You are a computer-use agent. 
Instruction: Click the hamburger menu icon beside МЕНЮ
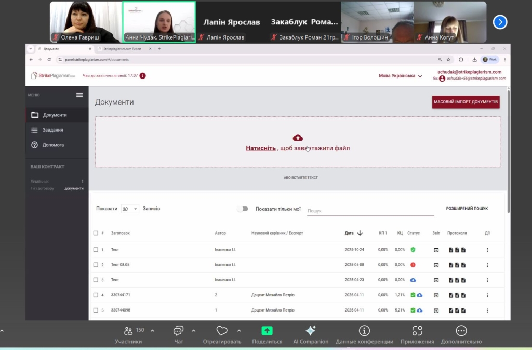(79, 95)
